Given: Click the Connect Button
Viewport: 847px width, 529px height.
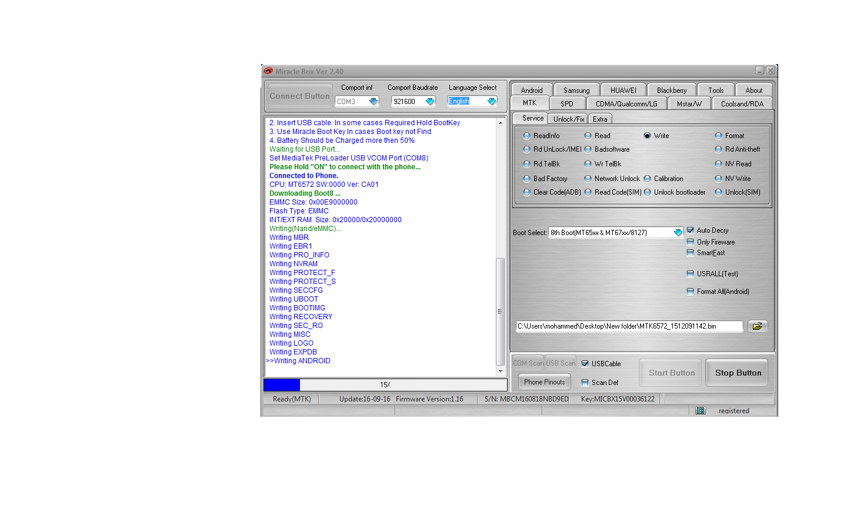Looking at the screenshot, I should pyautogui.click(x=299, y=96).
